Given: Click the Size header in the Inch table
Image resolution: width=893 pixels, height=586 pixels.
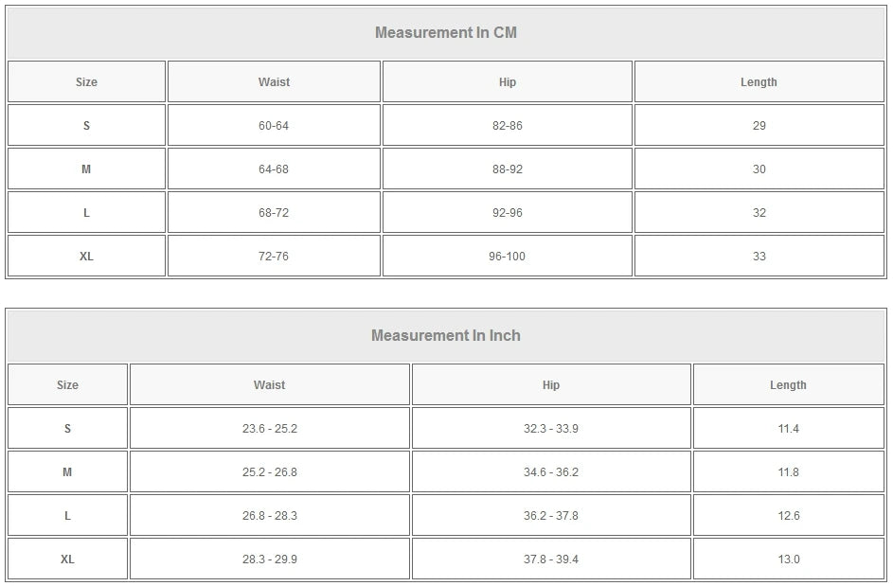Looking at the screenshot, I should [x=67, y=385].
